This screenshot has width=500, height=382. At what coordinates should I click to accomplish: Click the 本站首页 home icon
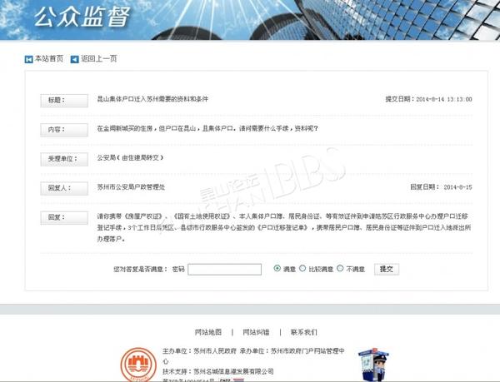[x=28, y=59]
